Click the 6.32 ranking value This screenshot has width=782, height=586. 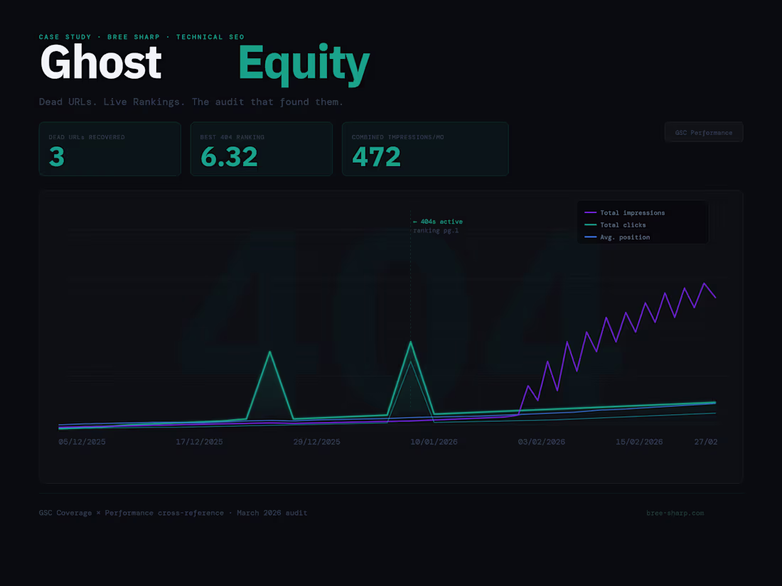tap(229, 157)
